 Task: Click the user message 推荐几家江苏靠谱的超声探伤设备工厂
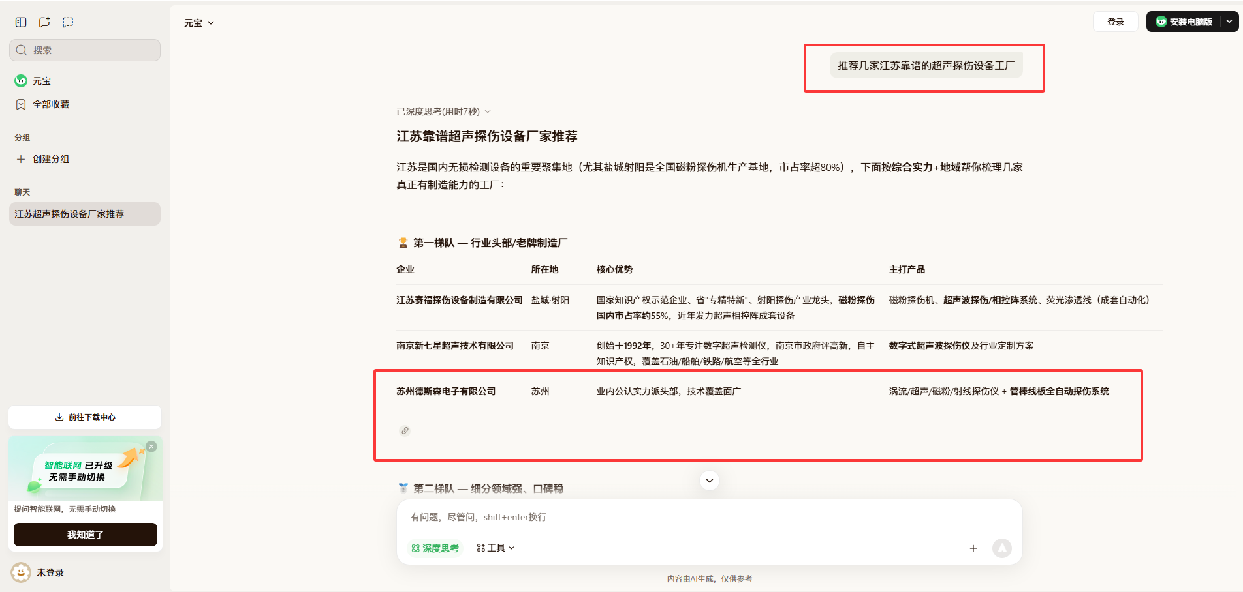coord(926,65)
